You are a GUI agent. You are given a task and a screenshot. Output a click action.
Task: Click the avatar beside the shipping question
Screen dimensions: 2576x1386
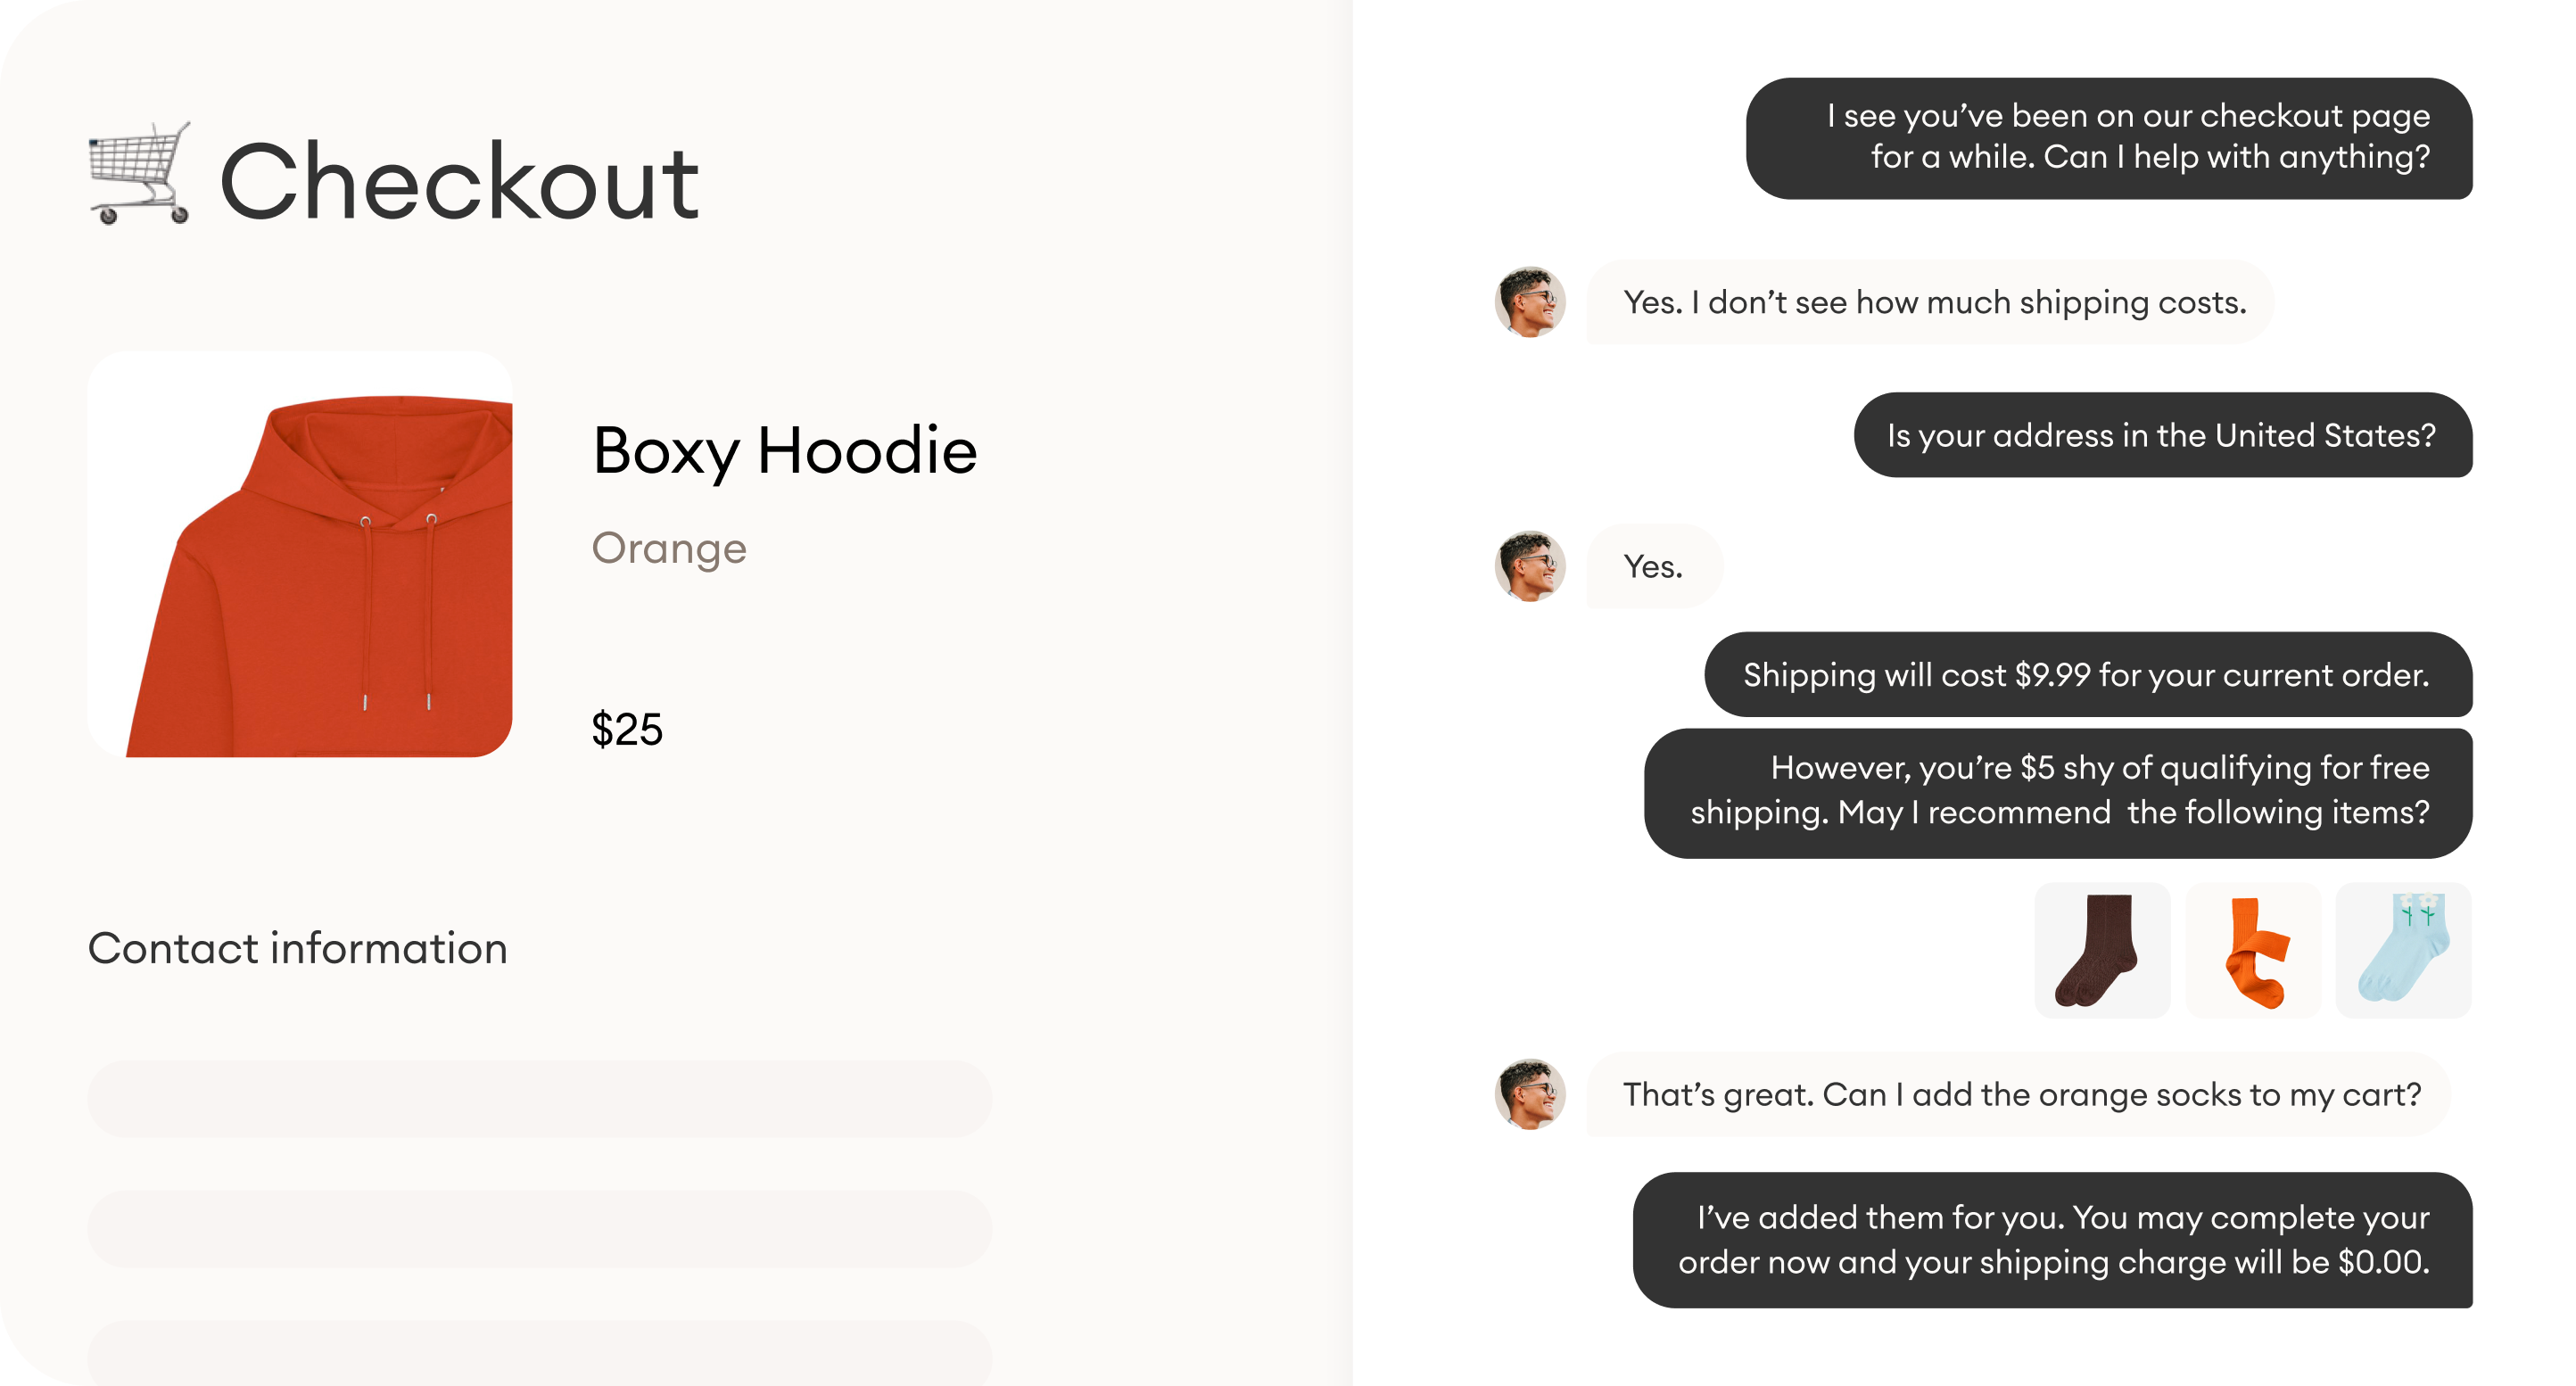tap(1530, 301)
